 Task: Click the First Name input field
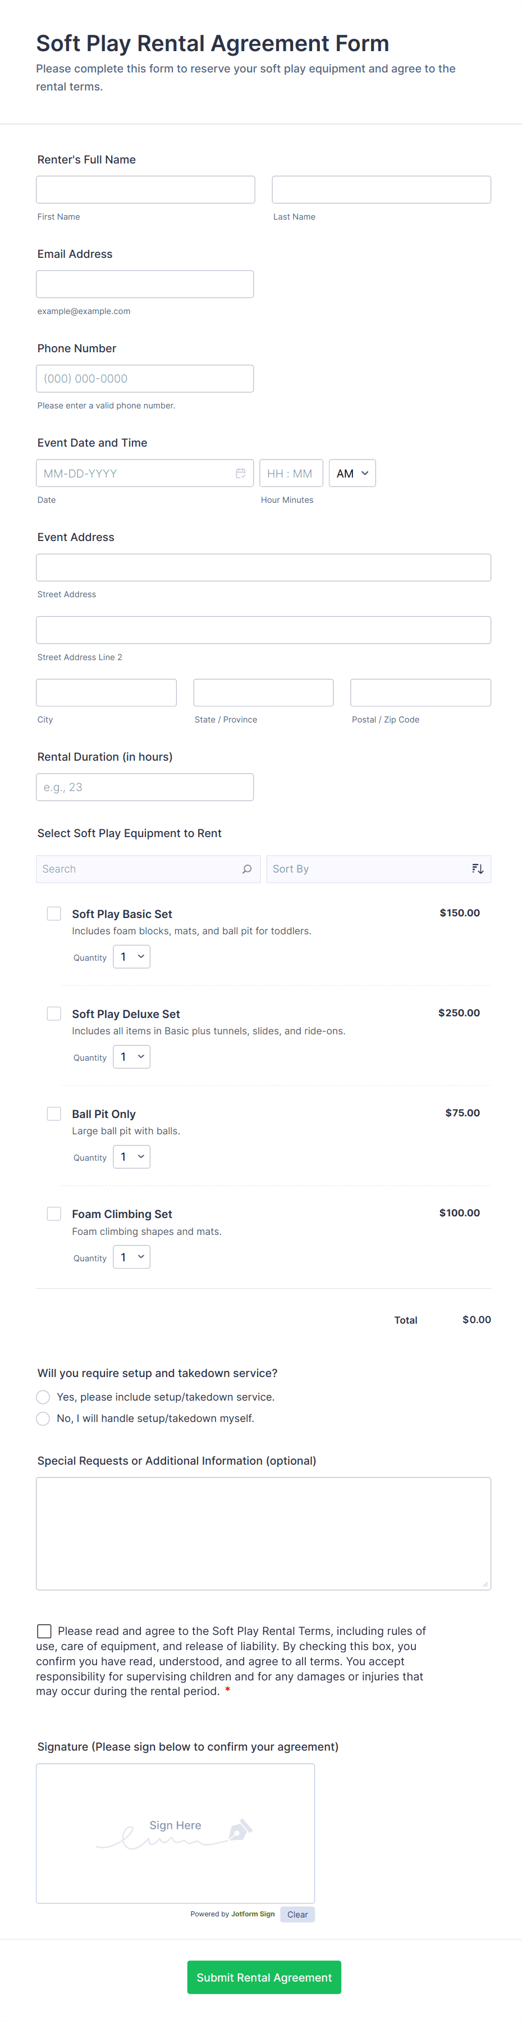pos(146,190)
